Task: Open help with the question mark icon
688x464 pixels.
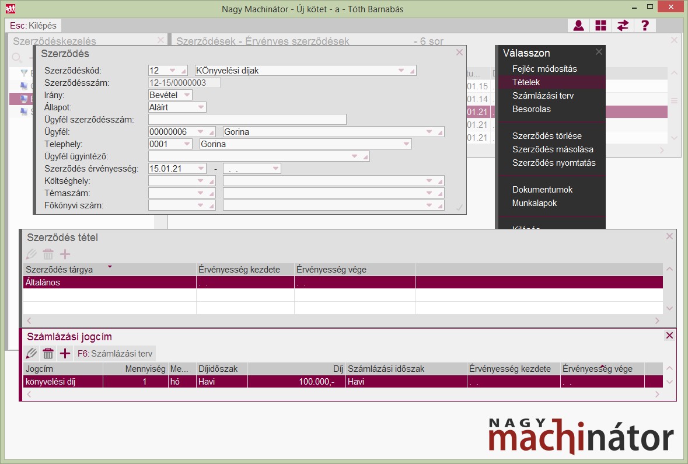Action: click(x=645, y=26)
